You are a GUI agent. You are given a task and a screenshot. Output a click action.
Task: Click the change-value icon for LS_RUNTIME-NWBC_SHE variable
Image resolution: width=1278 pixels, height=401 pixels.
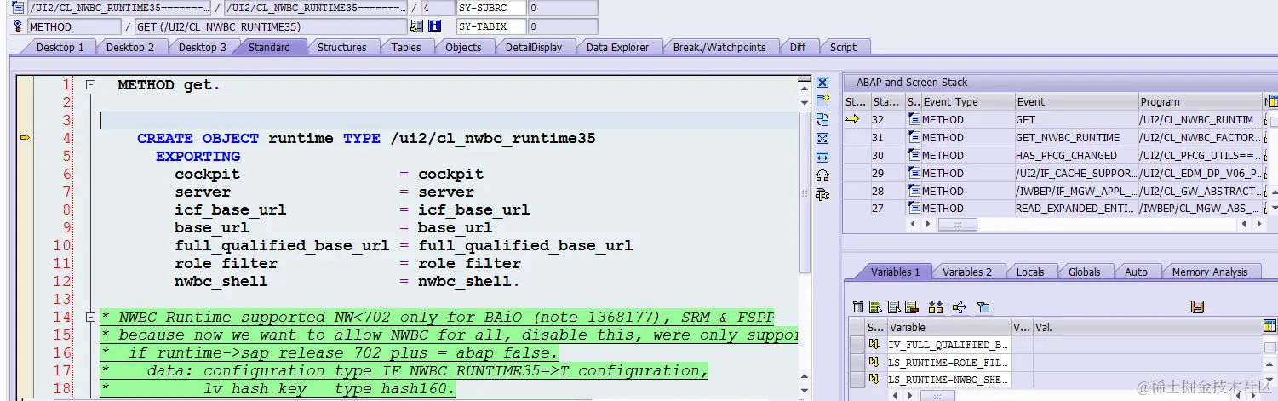(x=874, y=380)
